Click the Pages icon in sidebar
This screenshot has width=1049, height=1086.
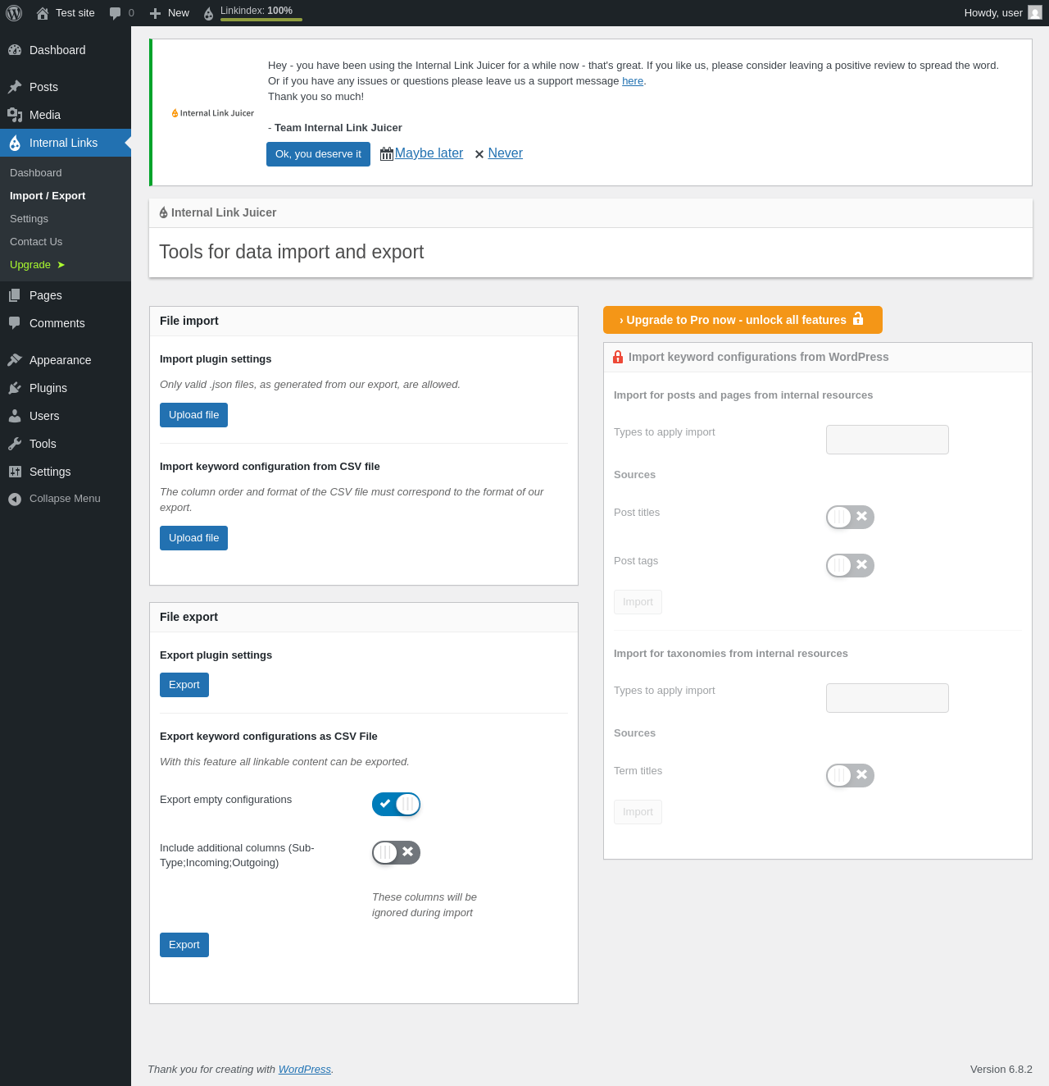[x=15, y=295]
